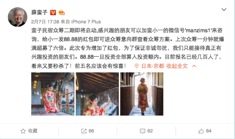Open 薛蛮子 profile avatar photo
This screenshot has height=139, width=235.
pos(18,17)
